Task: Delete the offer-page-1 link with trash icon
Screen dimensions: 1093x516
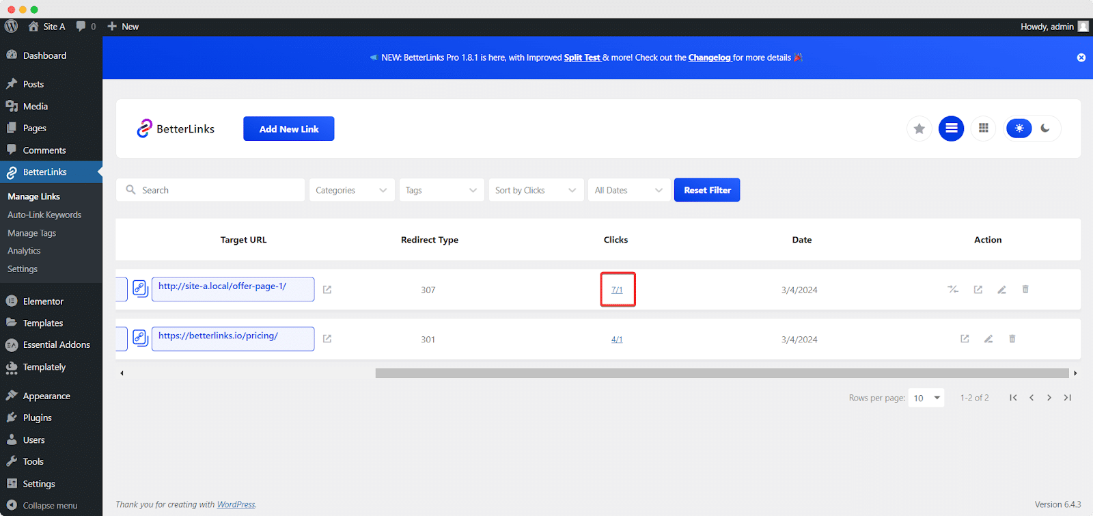Action: 1025,290
